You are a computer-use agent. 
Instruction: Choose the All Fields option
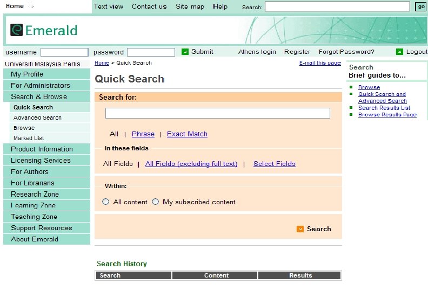point(118,164)
